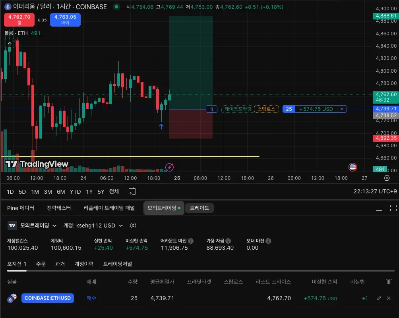Click the US flag economic event icon
This screenshot has width=399, height=318.
click(x=353, y=167)
